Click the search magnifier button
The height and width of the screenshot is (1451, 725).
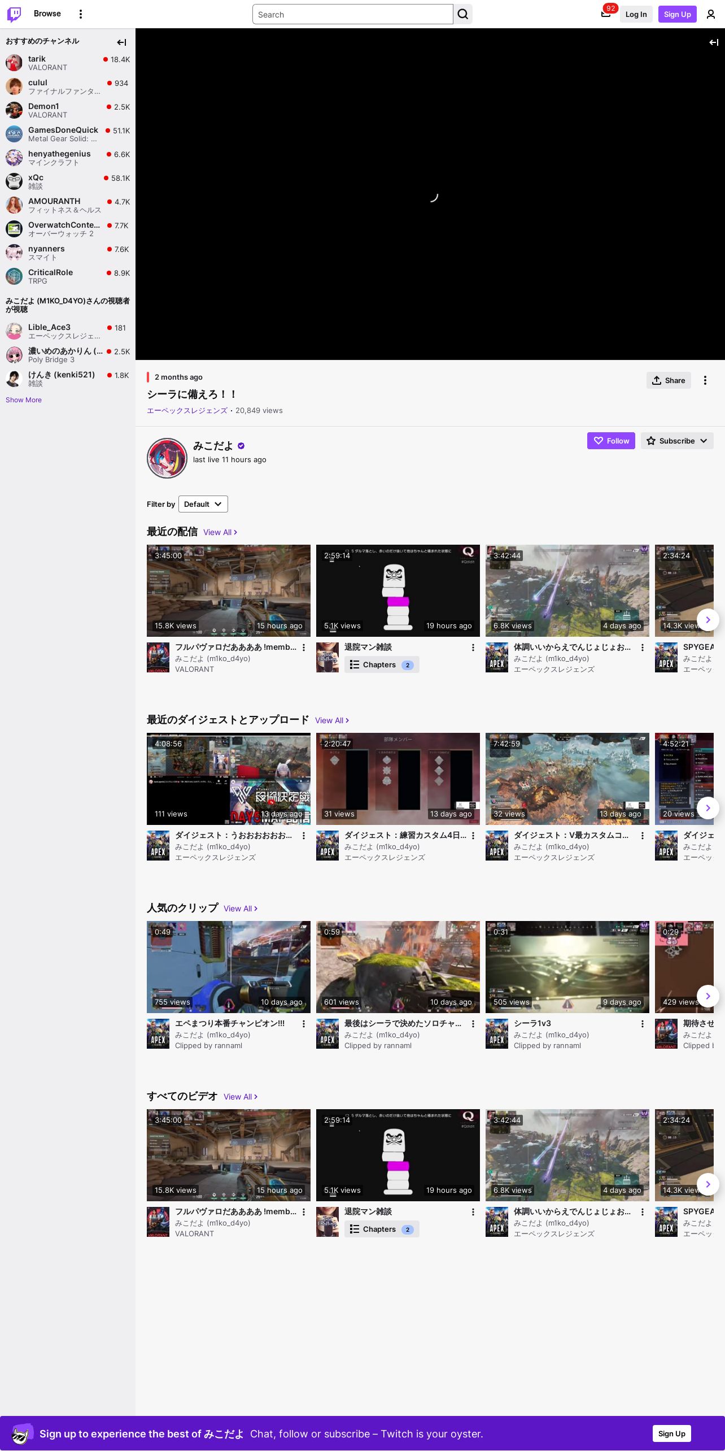click(x=463, y=14)
